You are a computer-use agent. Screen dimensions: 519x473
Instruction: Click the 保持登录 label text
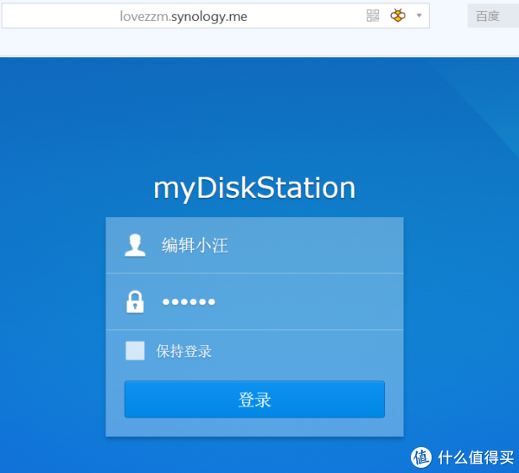coord(183,351)
